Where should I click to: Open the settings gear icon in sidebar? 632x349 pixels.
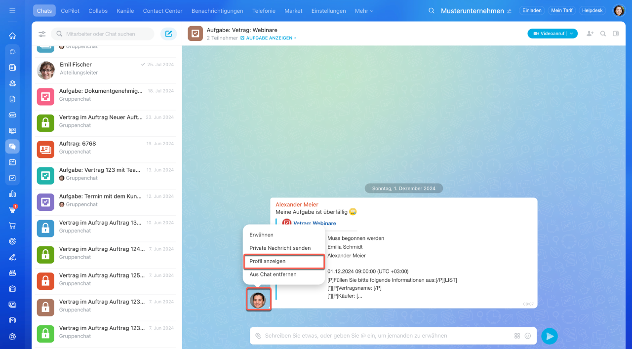tap(12, 336)
